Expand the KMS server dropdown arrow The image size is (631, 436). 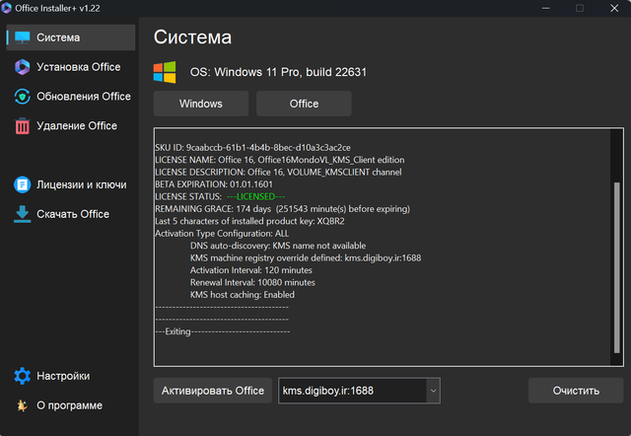(434, 391)
